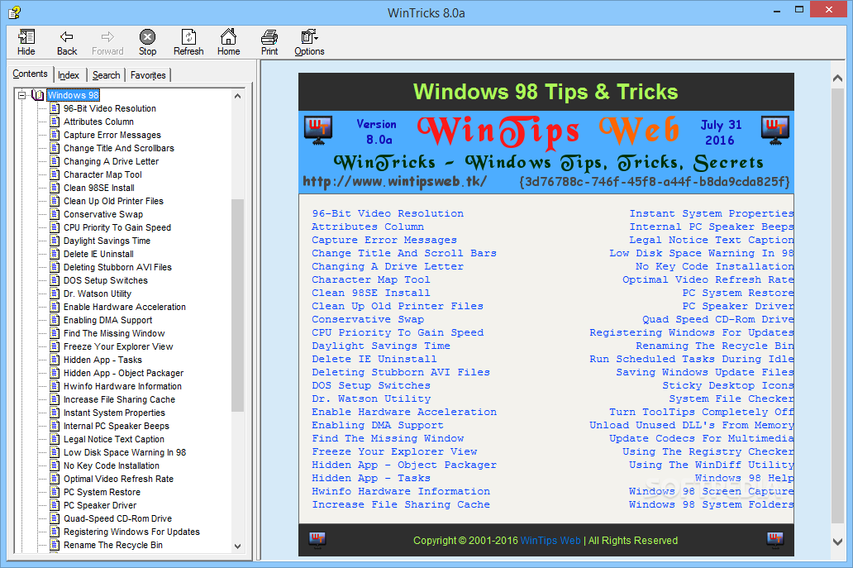The width and height of the screenshot is (853, 568).
Task: Open the 96-Bit Video Resolution link
Action: (388, 213)
